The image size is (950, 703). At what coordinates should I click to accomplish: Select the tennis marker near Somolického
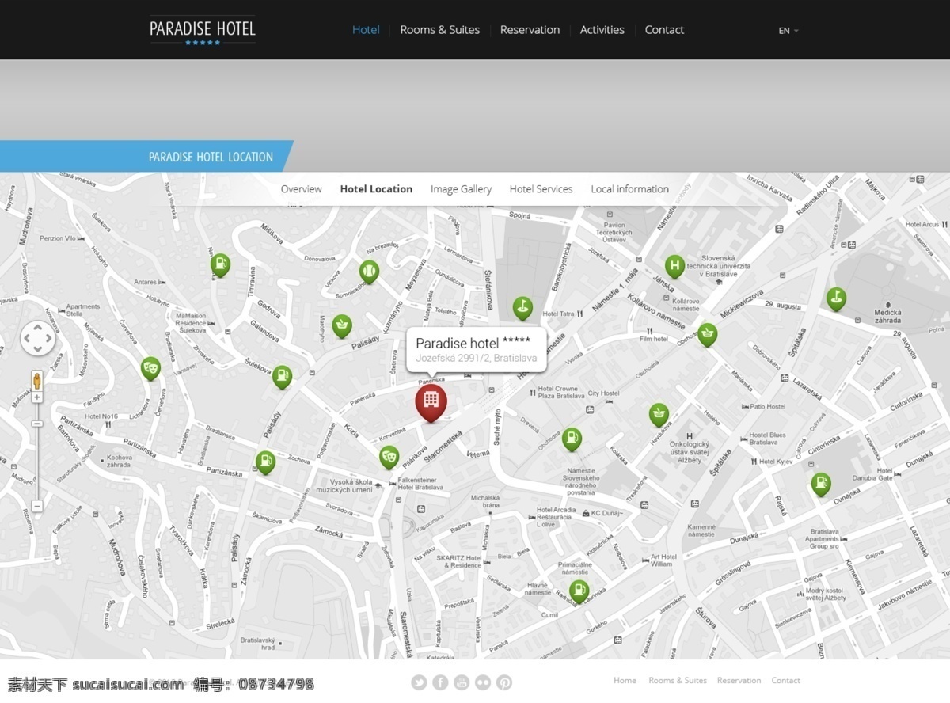369,271
